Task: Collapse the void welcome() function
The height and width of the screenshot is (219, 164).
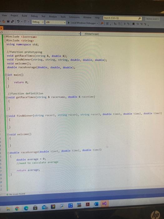Action: click(x=8, y=135)
